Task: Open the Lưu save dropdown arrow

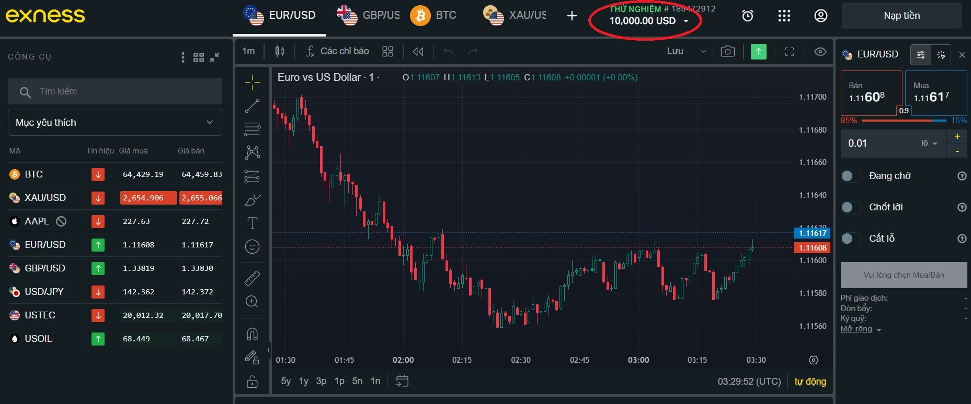Action: (x=703, y=51)
